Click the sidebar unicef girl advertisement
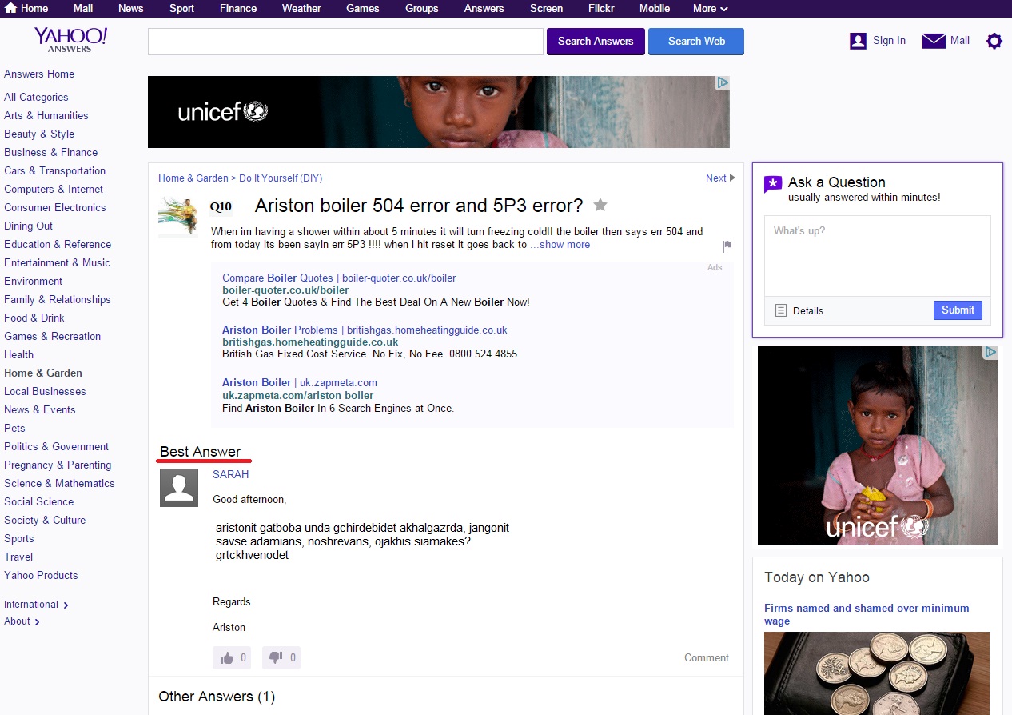This screenshot has width=1012, height=715. (878, 445)
